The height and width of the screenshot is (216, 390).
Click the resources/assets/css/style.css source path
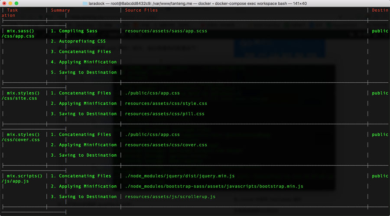coord(166,103)
